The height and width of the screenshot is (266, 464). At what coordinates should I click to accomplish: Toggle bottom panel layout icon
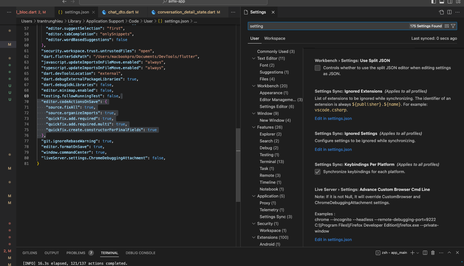click(x=442, y=2)
